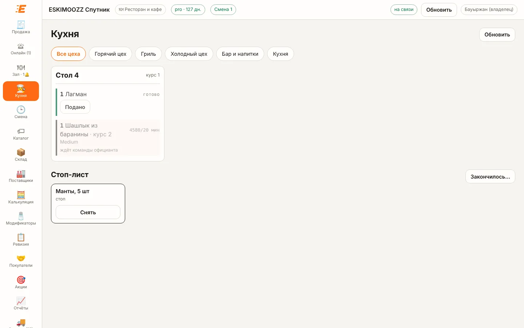Open the Онлайн orders icon
The width and height of the screenshot is (524, 328).
pyautogui.click(x=21, y=46)
